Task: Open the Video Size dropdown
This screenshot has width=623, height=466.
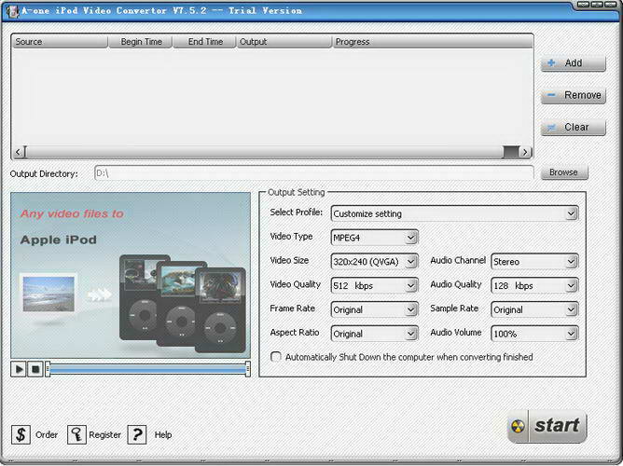Action: (411, 262)
